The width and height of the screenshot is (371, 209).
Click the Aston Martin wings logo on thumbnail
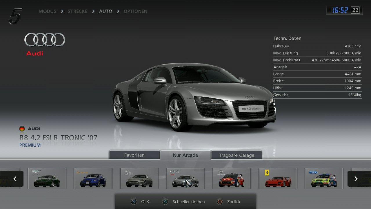(x=36, y=172)
